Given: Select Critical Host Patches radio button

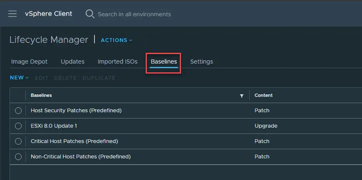Looking at the screenshot, I should (18, 141).
